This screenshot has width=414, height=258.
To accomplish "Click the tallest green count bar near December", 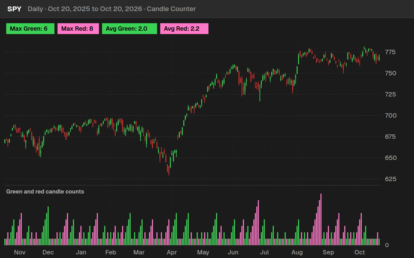I will tap(48, 226).
